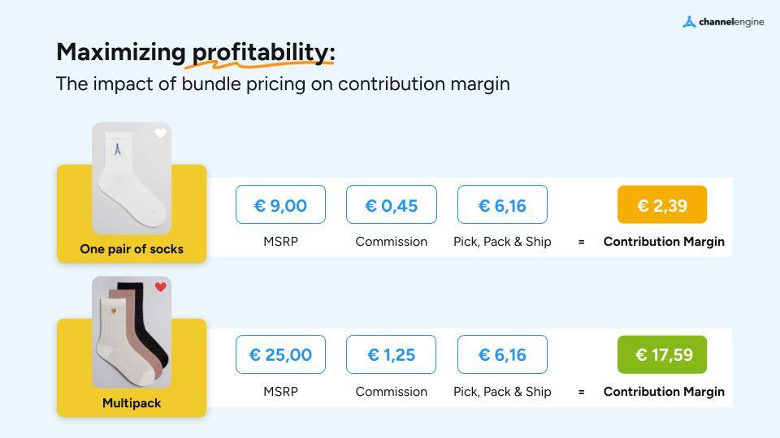The width and height of the screenshot is (780, 438).
Task: Click the ChannelEngine logo icon
Action: [x=689, y=22]
